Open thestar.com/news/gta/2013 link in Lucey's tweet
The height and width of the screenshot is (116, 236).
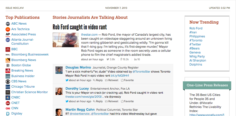85,97
